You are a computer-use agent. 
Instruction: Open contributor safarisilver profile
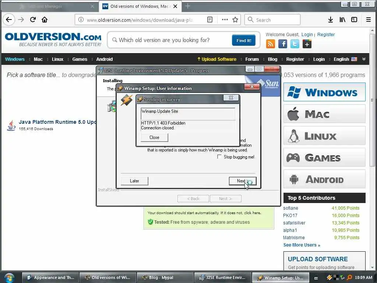click(294, 223)
